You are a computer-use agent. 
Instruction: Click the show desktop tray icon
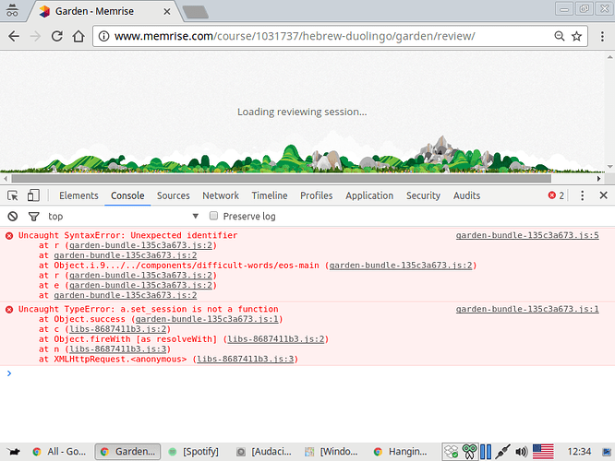tap(607, 452)
